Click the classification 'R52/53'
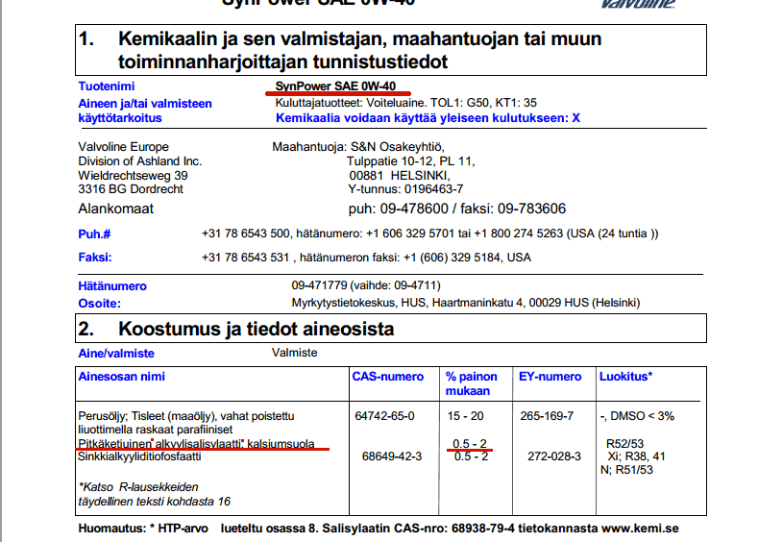758x542 pixels. point(625,443)
